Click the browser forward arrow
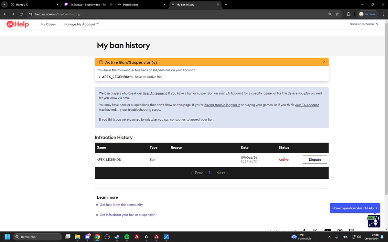388x242 pixels. tap(13, 14)
